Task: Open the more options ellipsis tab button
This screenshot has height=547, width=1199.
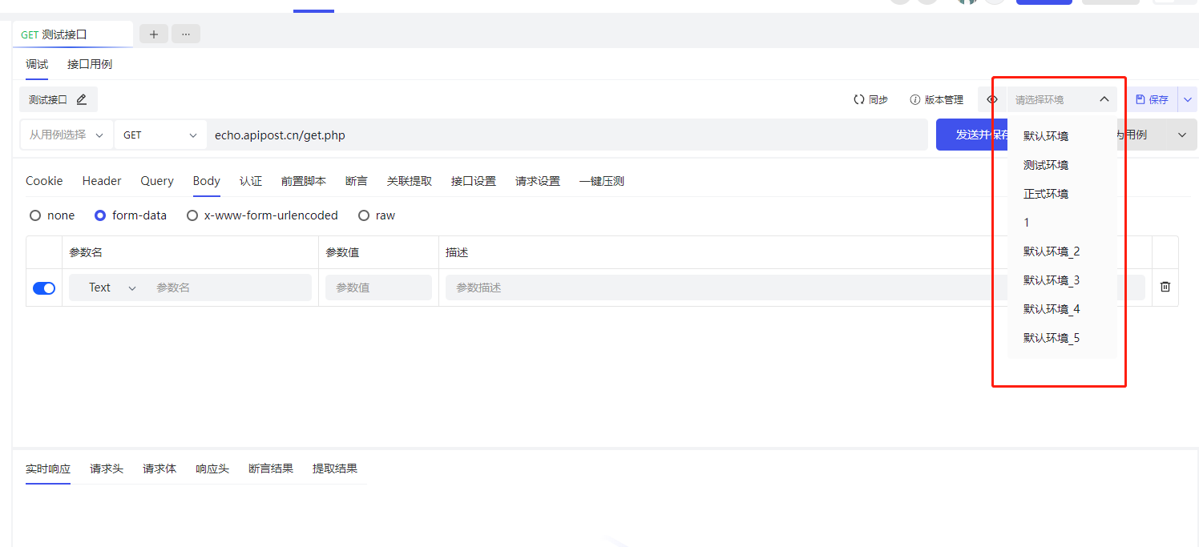Action: coord(186,34)
